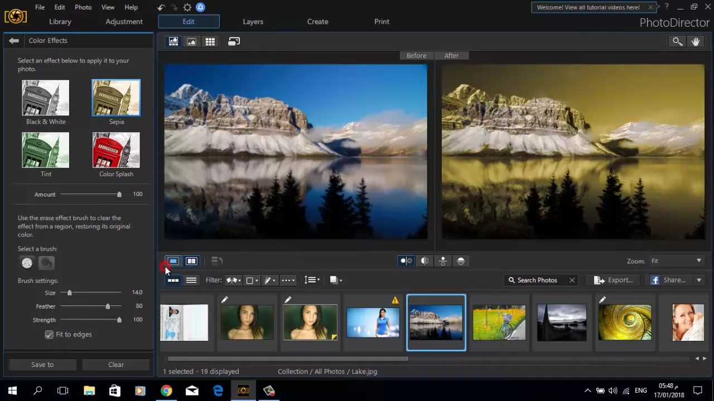Enable compare two photos view
The width and height of the screenshot is (714, 401).
[191, 261]
